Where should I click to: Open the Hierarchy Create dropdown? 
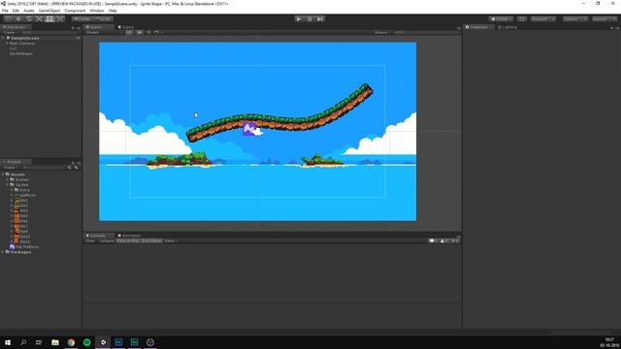(10, 32)
